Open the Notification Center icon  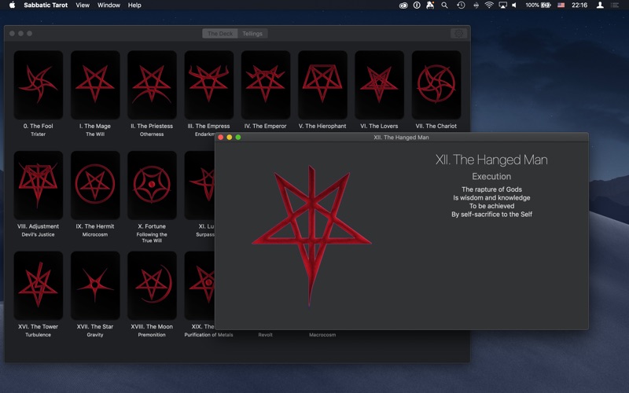point(615,6)
